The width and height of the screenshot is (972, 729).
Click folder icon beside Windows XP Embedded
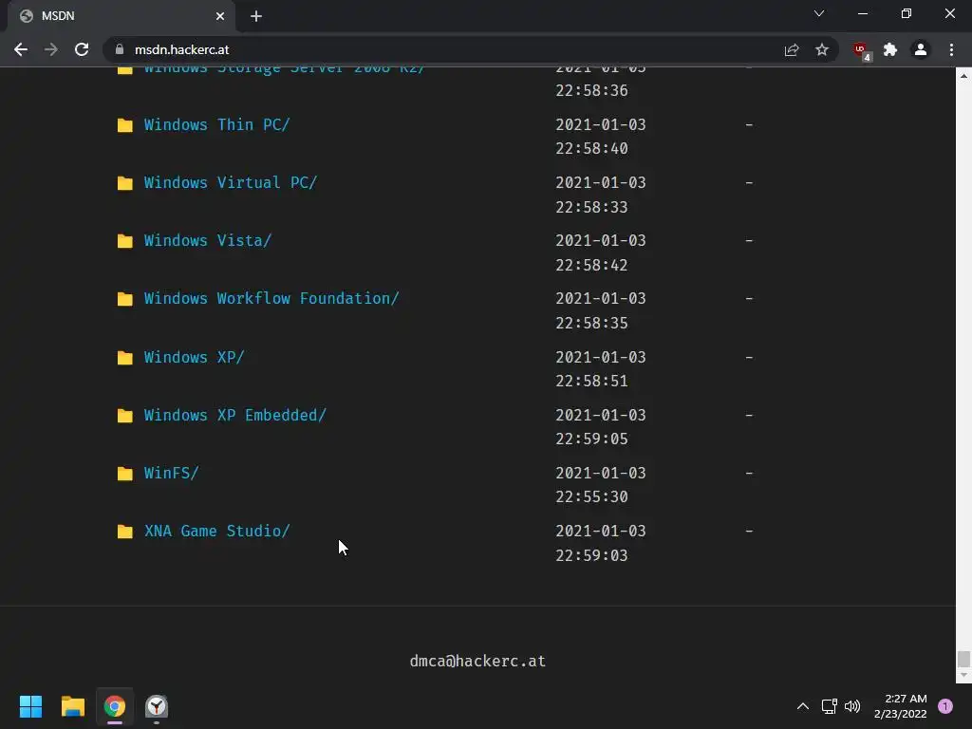pos(125,416)
